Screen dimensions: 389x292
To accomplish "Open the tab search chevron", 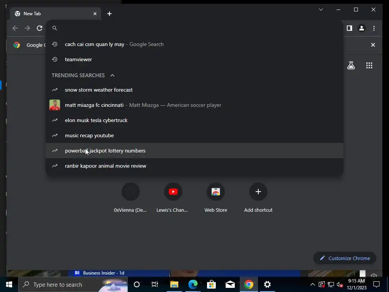I will pyautogui.click(x=321, y=10).
